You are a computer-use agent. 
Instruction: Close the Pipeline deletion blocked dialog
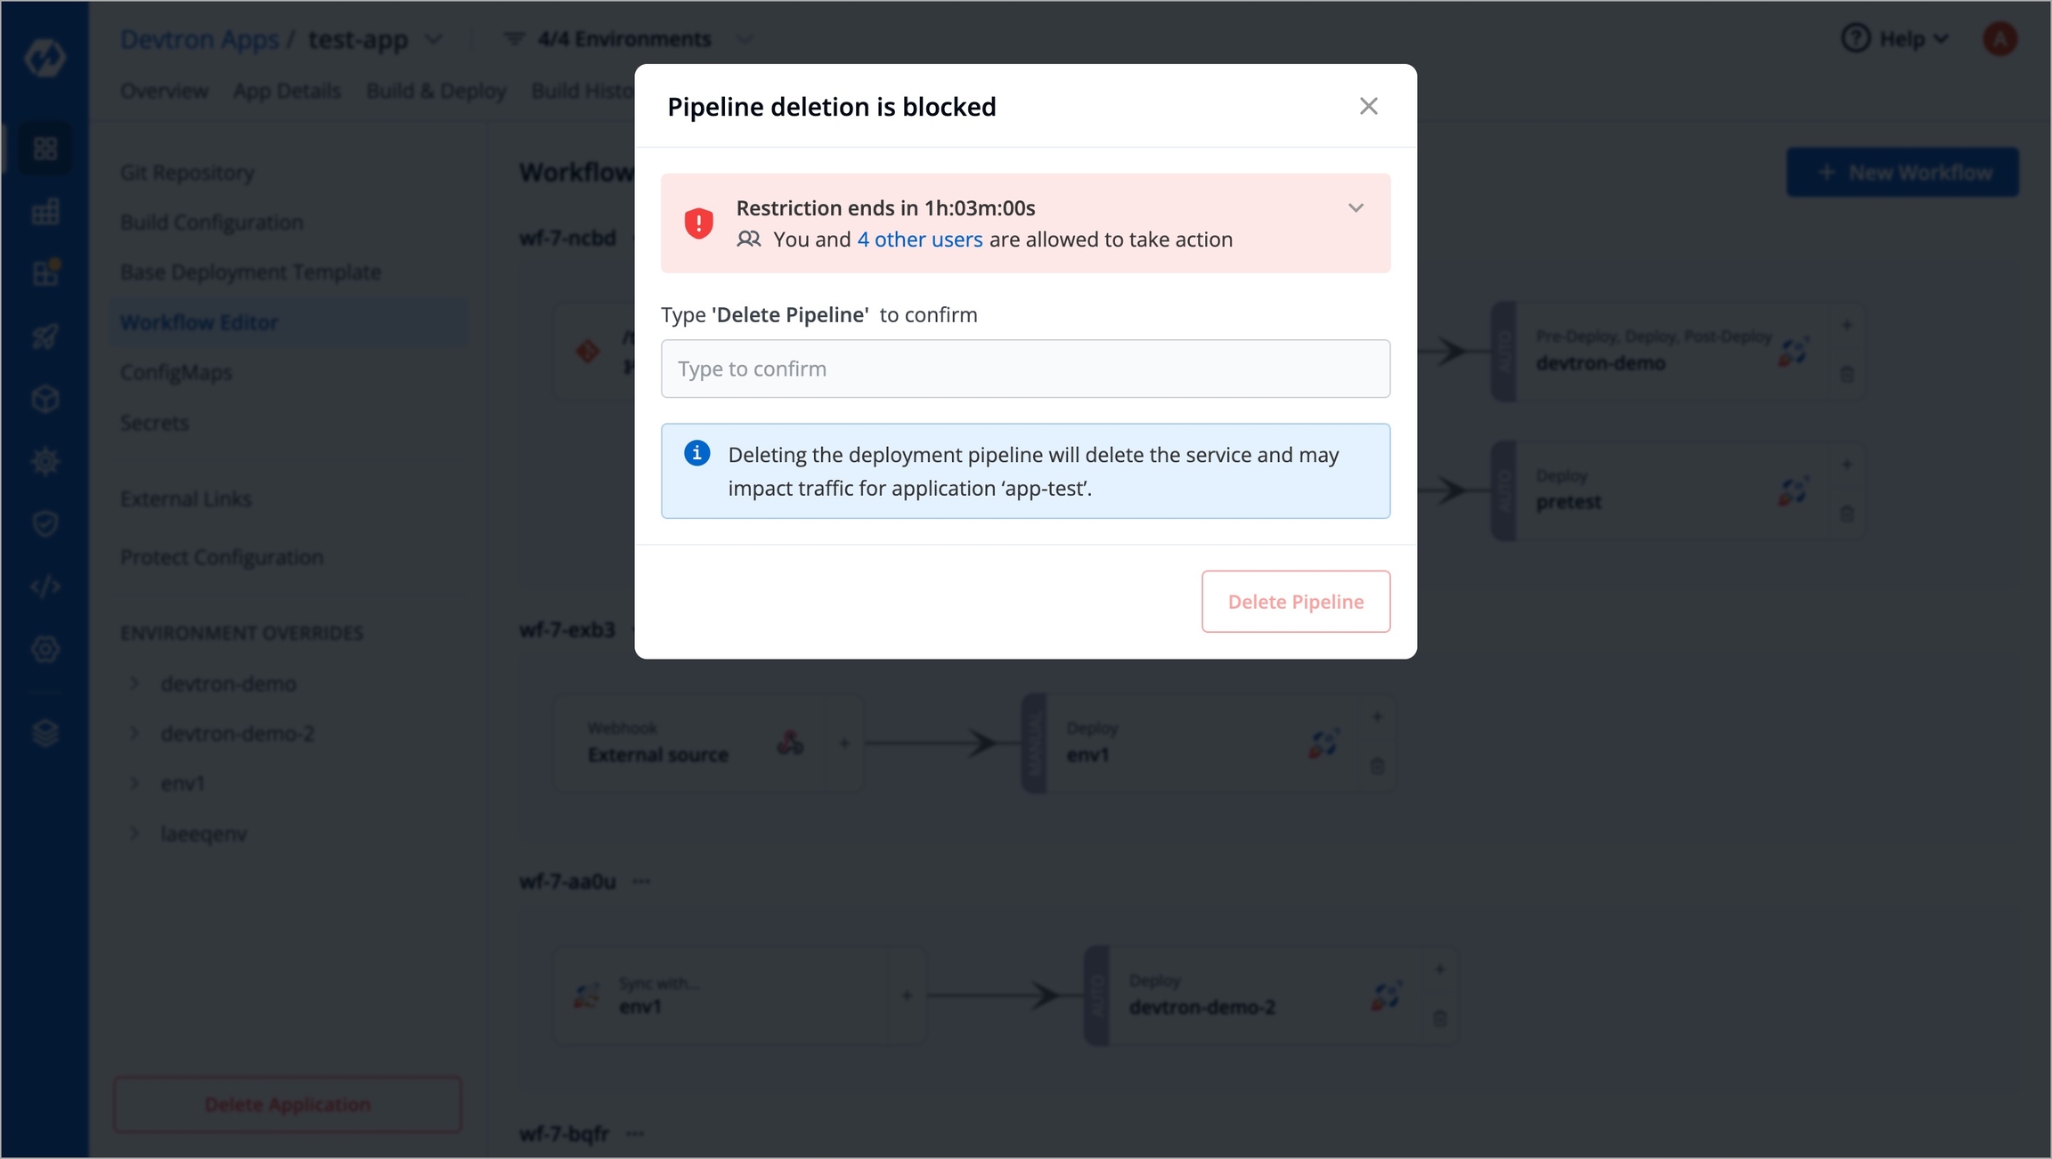(x=1368, y=106)
